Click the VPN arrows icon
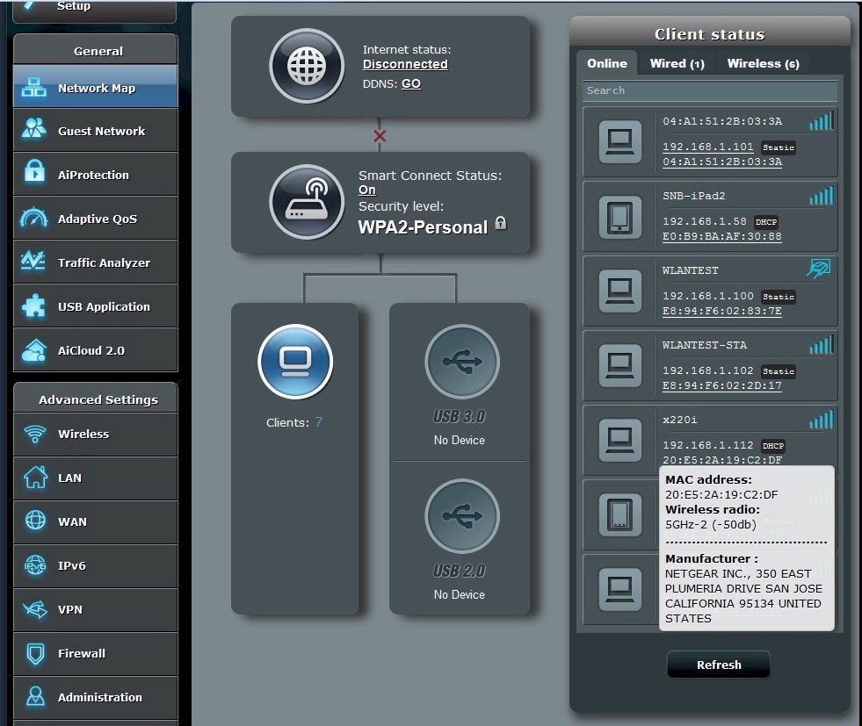The width and height of the screenshot is (862, 726). pos(35,608)
